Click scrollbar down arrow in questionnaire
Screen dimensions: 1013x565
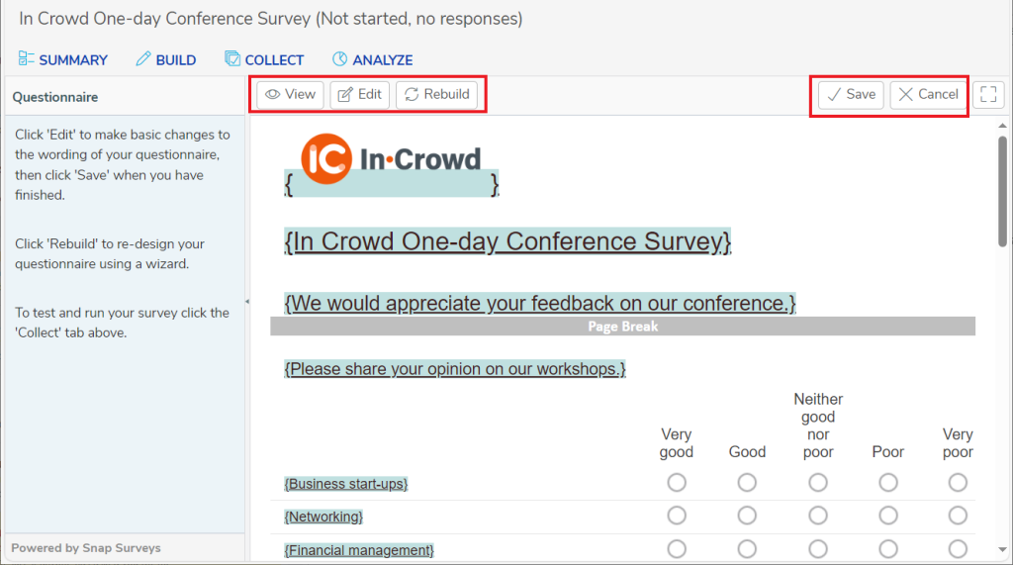point(1002,550)
